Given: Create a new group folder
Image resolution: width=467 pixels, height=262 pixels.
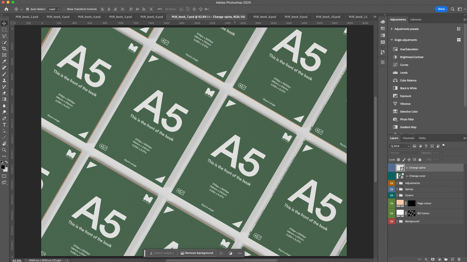Looking at the screenshot, I should 446,259.
